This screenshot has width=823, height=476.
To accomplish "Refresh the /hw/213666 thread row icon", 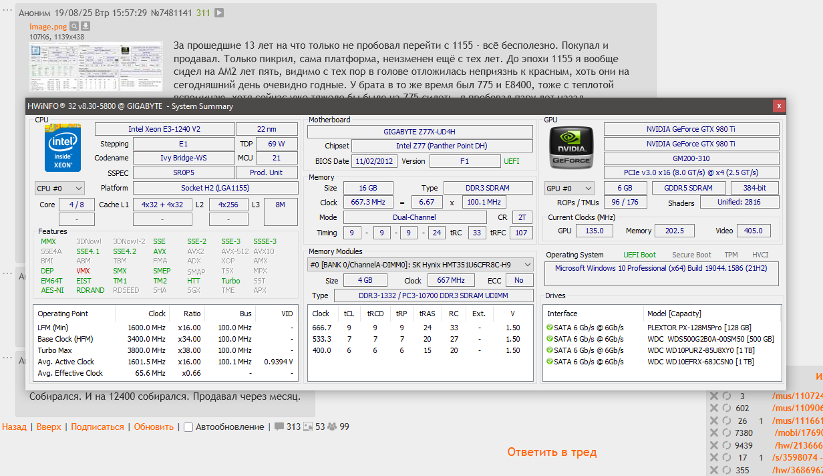I will [x=727, y=445].
